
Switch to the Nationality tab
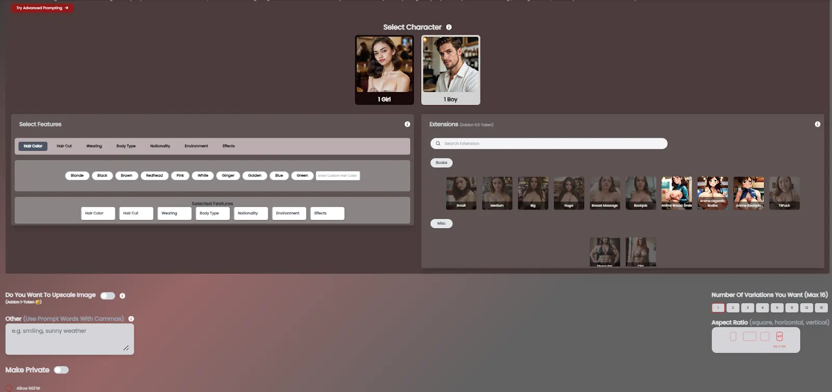tap(160, 146)
